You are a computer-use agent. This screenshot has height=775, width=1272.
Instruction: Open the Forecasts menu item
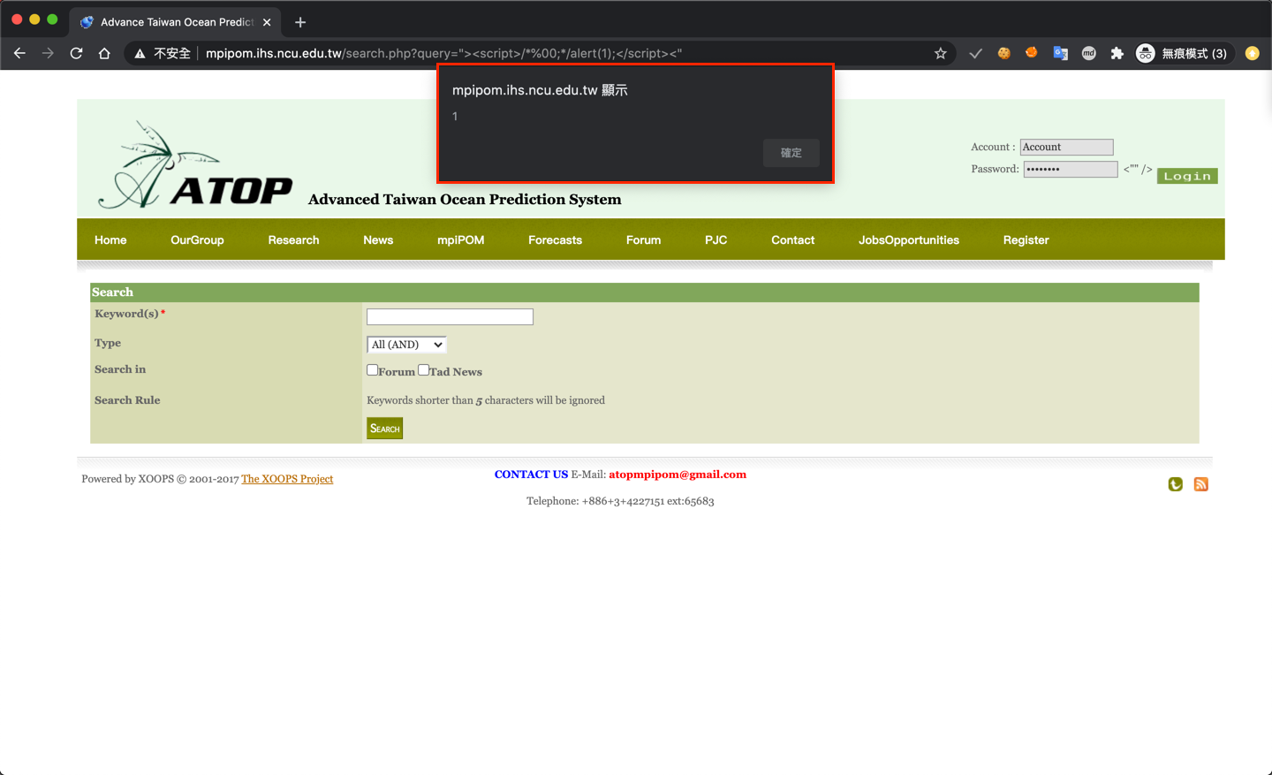point(555,239)
